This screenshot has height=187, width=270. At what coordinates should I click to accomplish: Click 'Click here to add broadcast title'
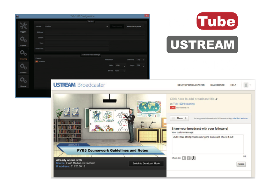coord(192,99)
